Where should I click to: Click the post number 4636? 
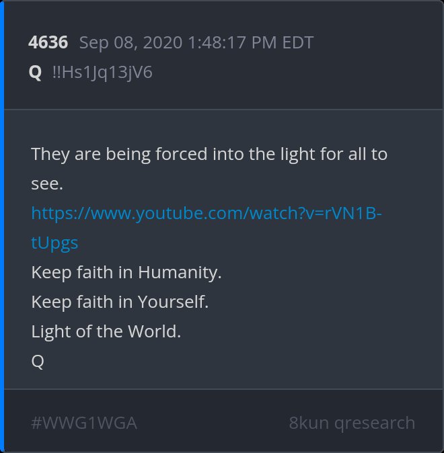click(x=48, y=42)
